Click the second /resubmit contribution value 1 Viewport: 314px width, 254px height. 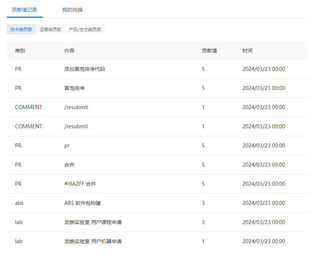[203, 126]
